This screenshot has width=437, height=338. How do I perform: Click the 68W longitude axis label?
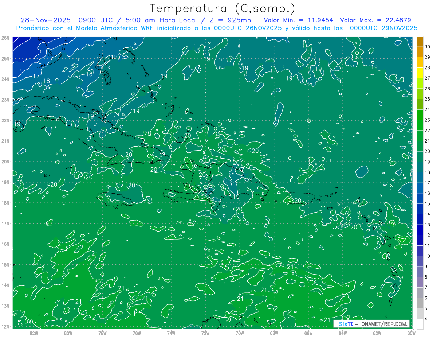click(274, 333)
